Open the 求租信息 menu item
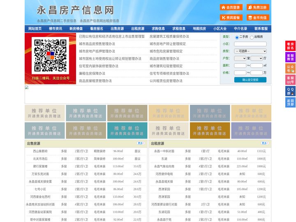296x222 pixels. [x=179, y=29]
